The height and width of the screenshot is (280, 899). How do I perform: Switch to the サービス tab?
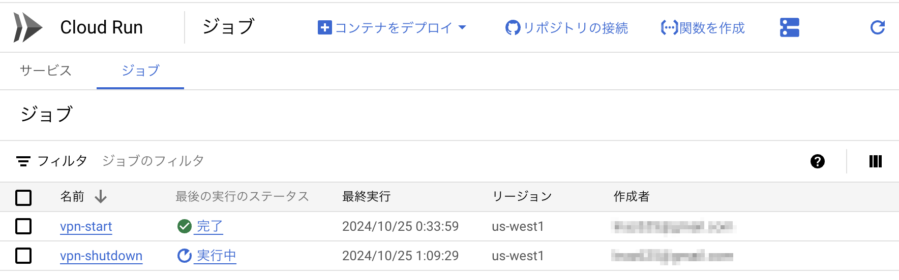(46, 71)
